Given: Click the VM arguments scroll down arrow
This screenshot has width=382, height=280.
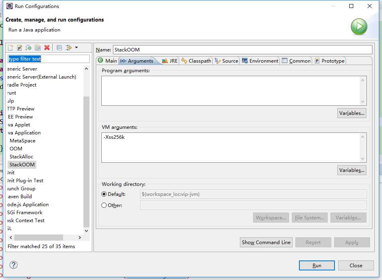Looking at the screenshot, I should coord(362,159).
